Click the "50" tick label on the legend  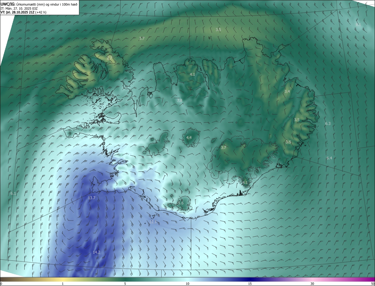click(373, 284)
